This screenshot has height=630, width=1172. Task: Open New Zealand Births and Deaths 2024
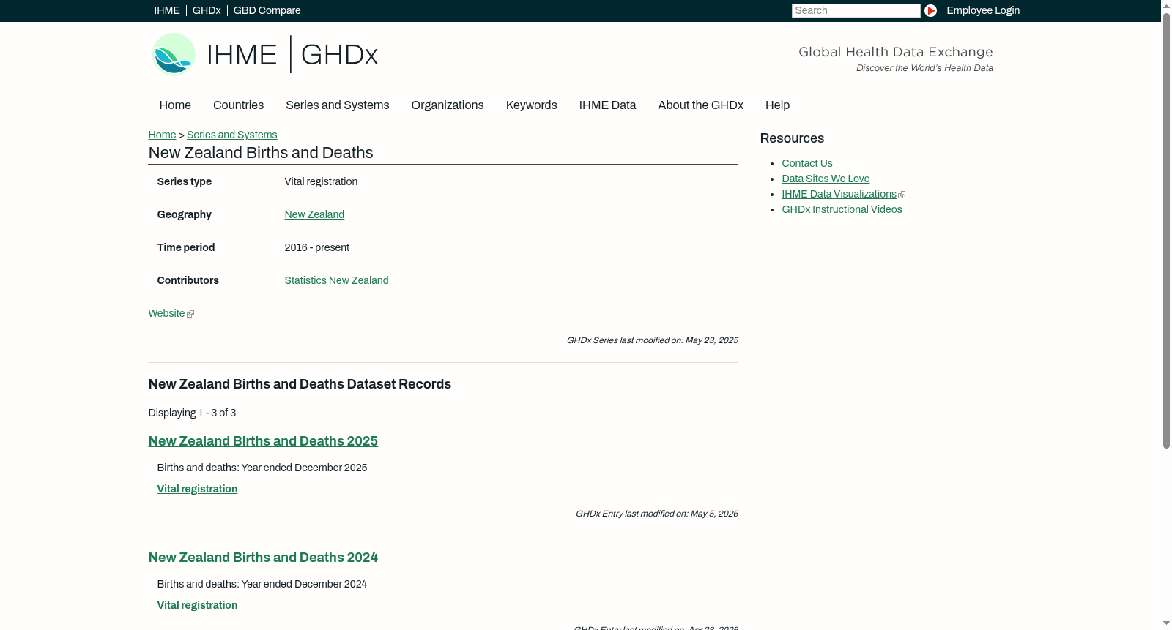pyautogui.click(x=263, y=558)
